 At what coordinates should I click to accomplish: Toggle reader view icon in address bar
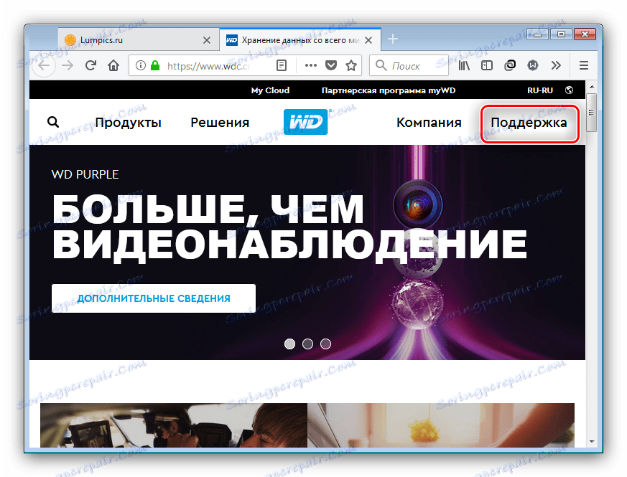[282, 65]
